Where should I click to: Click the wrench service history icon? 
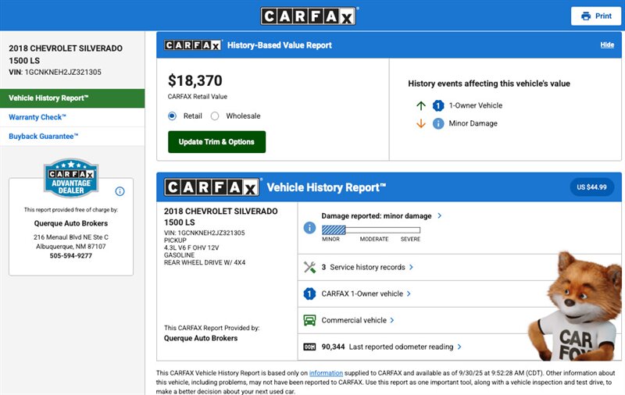coord(309,267)
